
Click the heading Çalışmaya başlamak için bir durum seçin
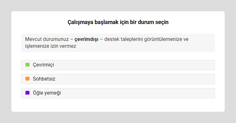tap(118, 22)
